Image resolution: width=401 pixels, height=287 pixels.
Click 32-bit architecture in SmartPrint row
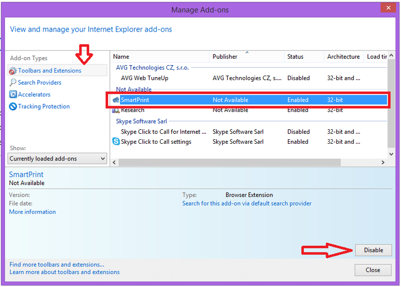[x=335, y=100]
